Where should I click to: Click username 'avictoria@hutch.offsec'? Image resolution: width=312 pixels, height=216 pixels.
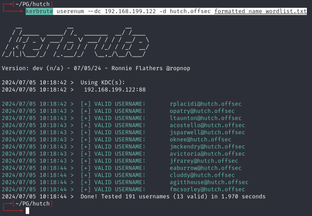point(207,154)
